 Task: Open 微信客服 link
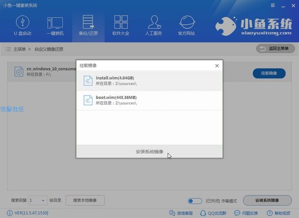(181, 213)
